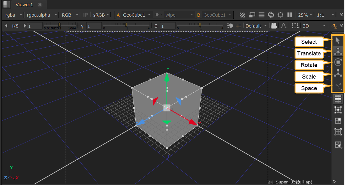Choose the Rotate tool
Image resolution: width=345 pixels, height=185 pixels.
point(338,62)
